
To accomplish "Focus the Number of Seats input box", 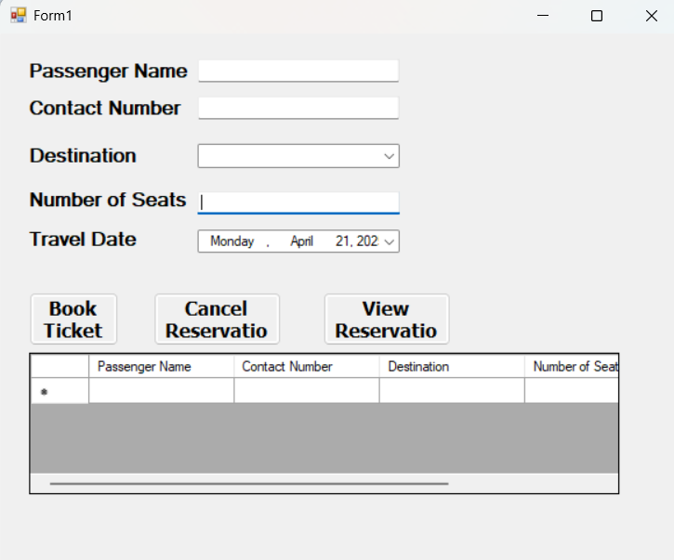I will [297, 202].
